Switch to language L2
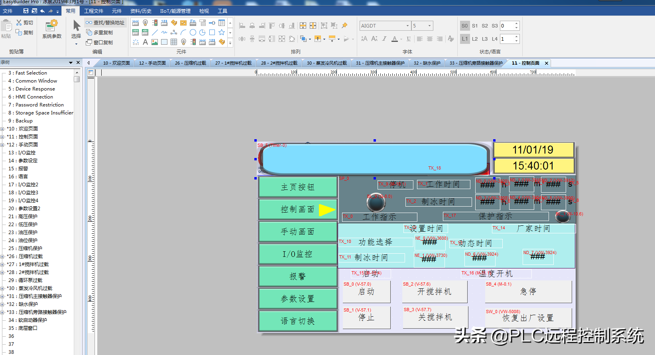This screenshot has width=655, height=355. click(x=475, y=39)
